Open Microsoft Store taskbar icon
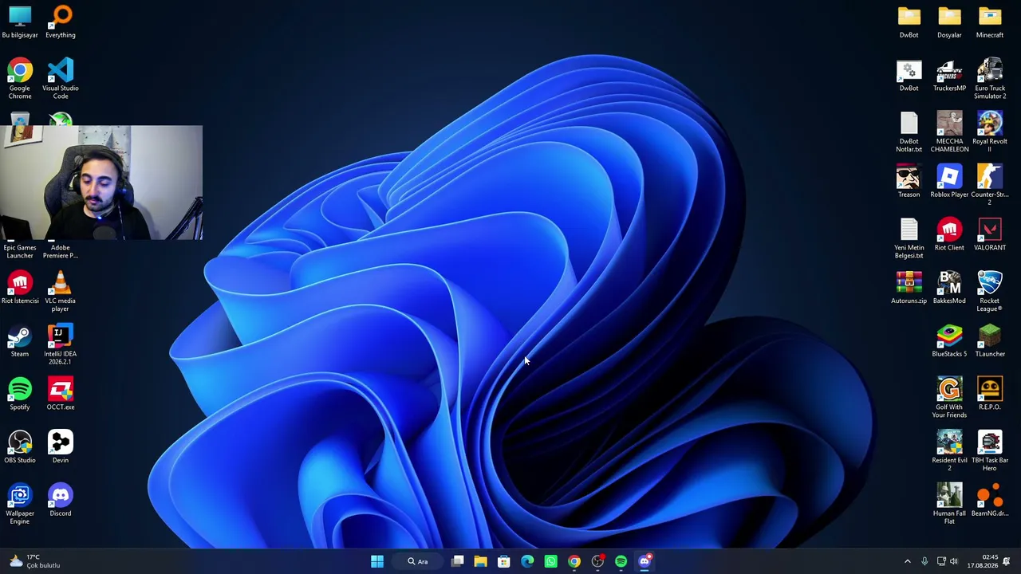Image resolution: width=1021 pixels, height=574 pixels. (504, 561)
